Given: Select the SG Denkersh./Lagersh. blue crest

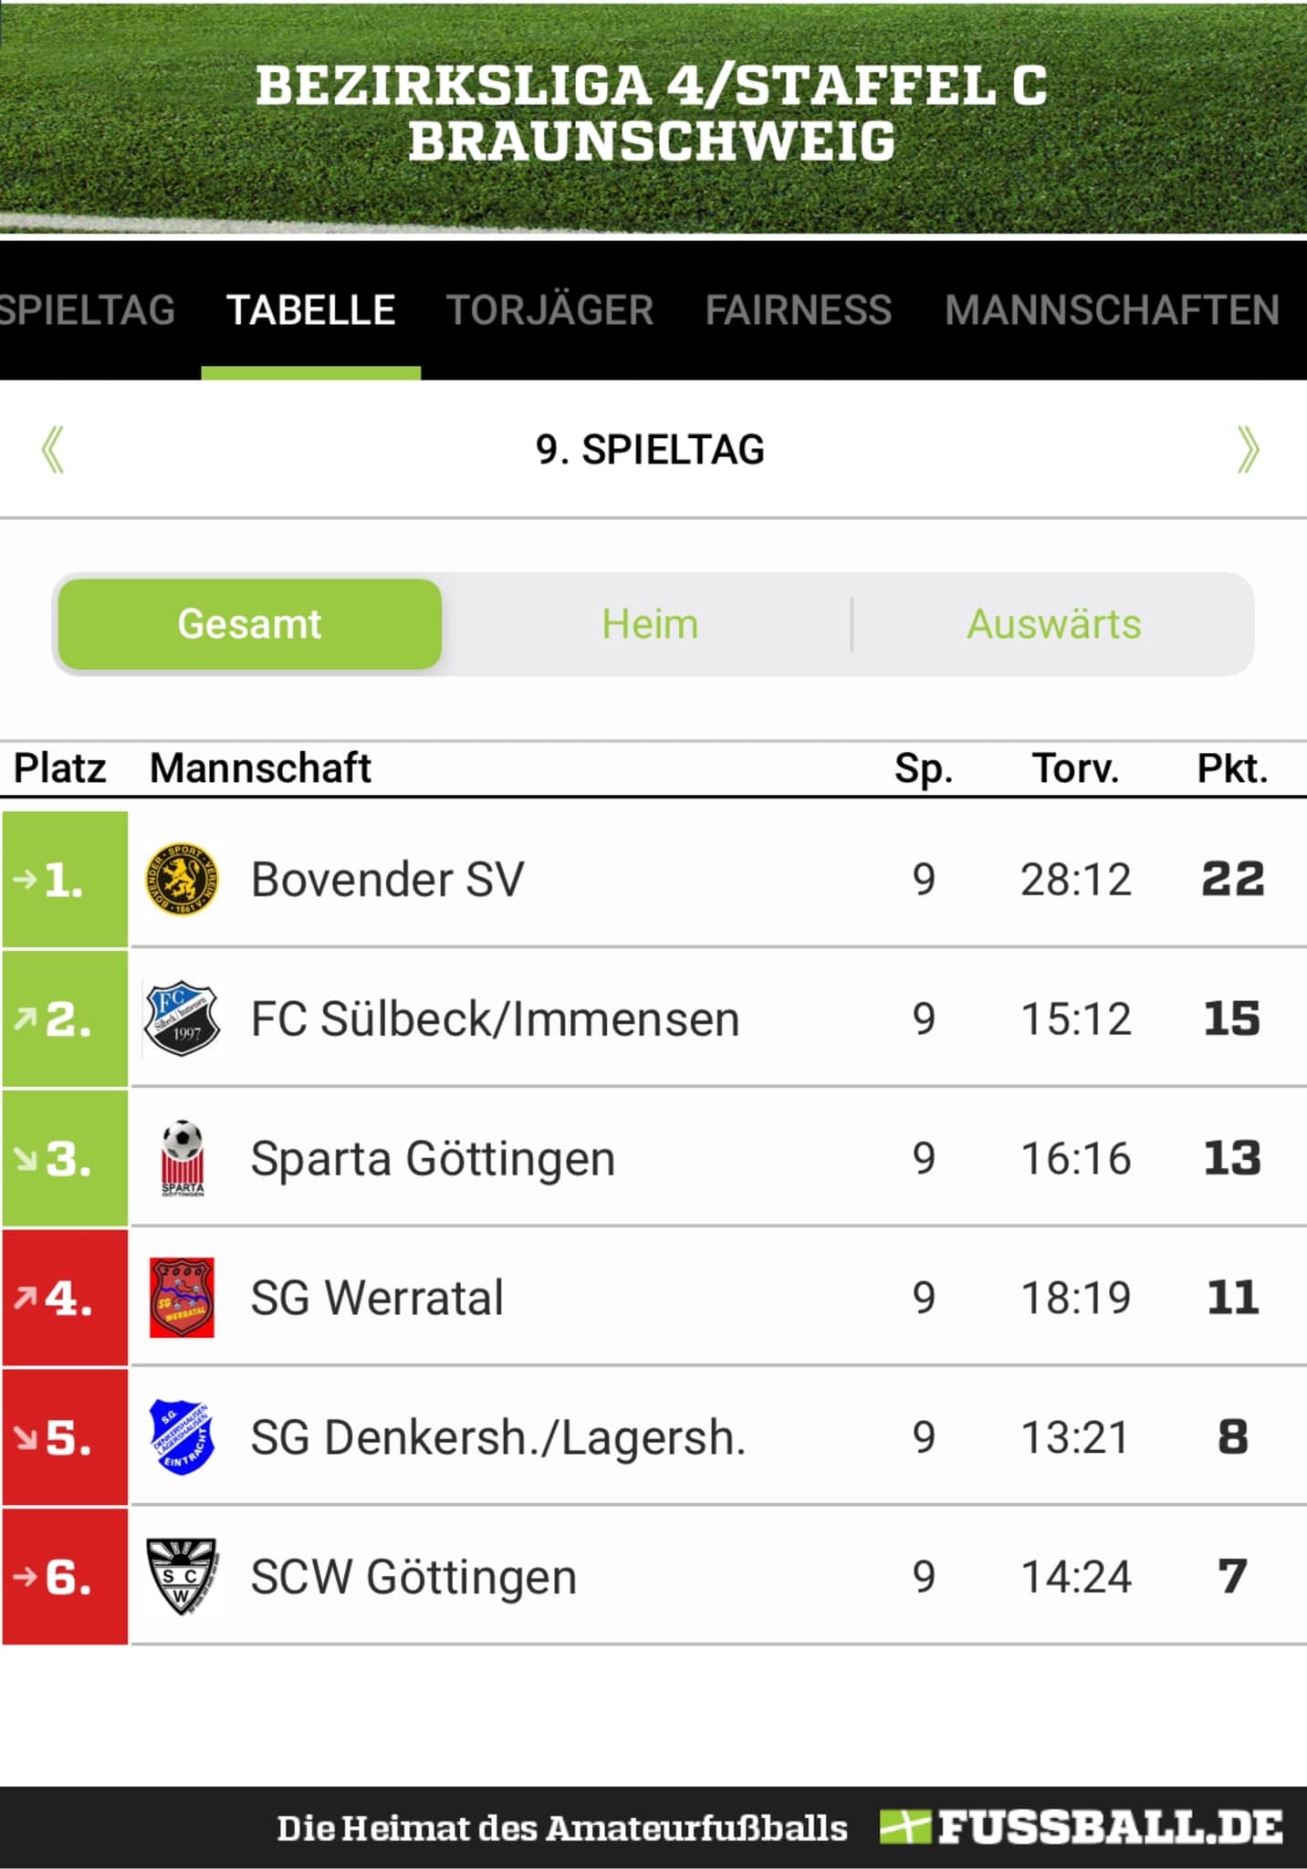Looking at the screenshot, I should pyautogui.click(x=182, y=1437).
